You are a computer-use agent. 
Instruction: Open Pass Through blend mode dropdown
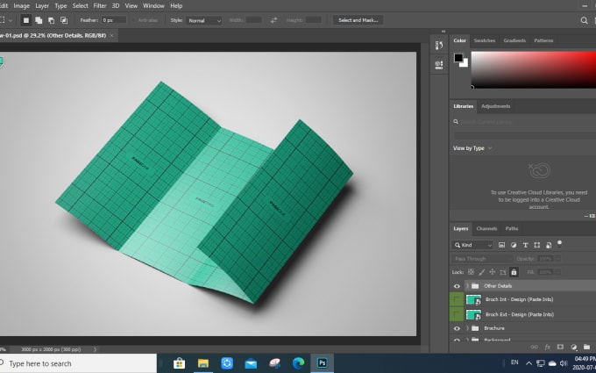[482, 259]
